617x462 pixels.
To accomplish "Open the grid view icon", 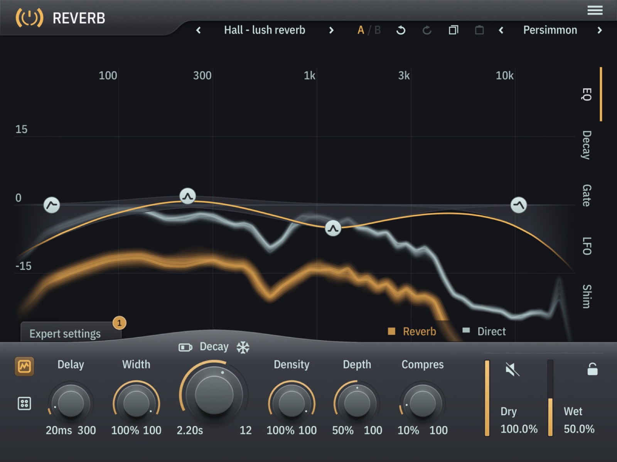I will (x=24, y=403).
